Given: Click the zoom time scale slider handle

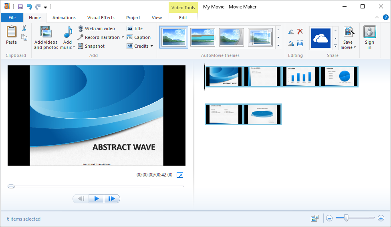Looking at the screenshot, I should point(346,218).
